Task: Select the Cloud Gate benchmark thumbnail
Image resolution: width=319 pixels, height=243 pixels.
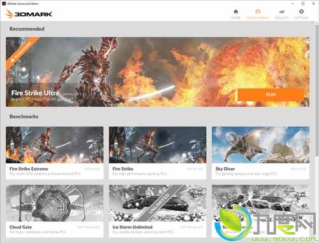Action: click(55, 203)
